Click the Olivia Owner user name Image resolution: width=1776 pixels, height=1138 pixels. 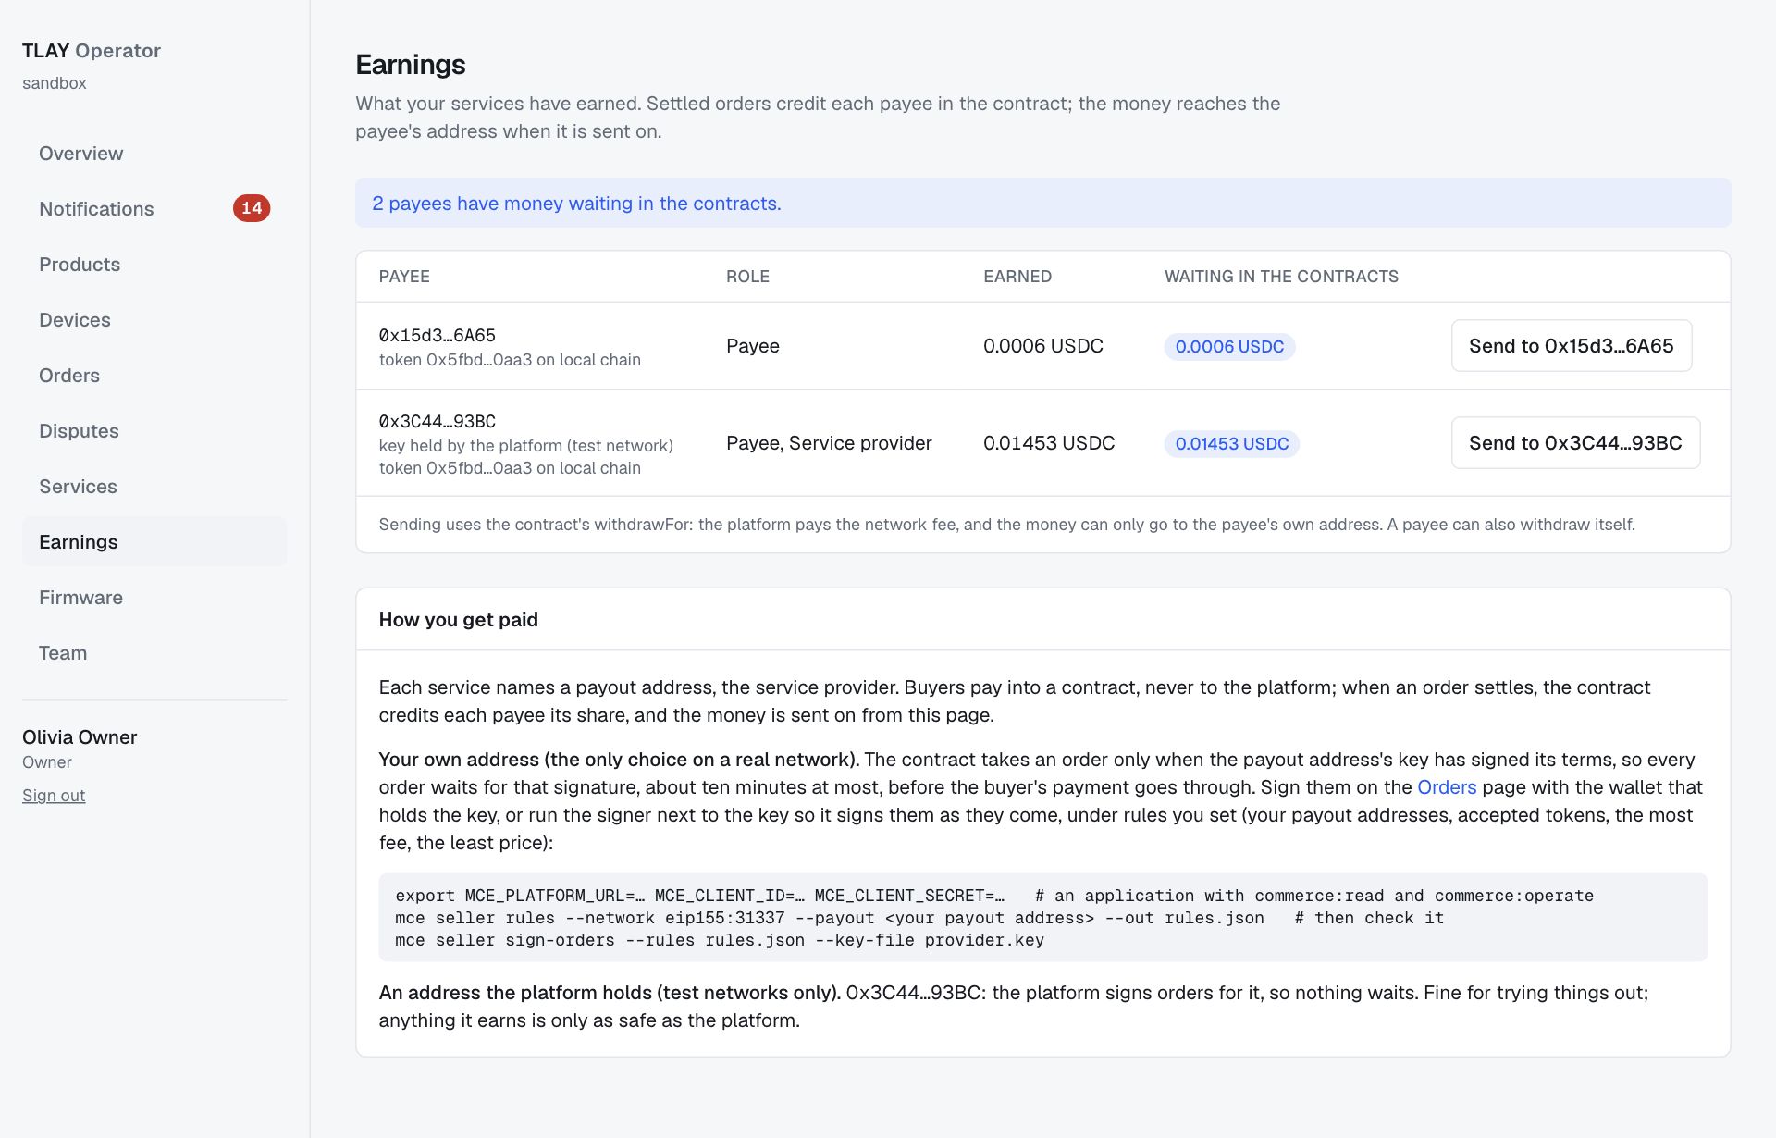(x=80, y=737)
